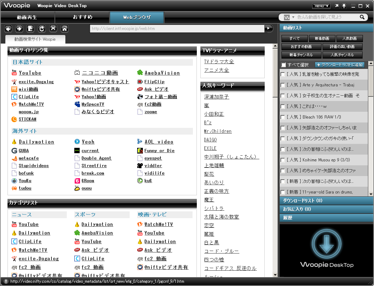The width and height of the screenshot is (374, 286).
Task: Check the [人気] 次の首相にふさわしいのは row
Action: click(x=283, y=150)
